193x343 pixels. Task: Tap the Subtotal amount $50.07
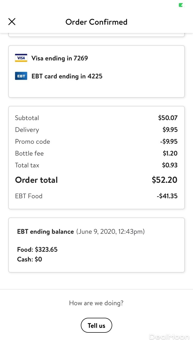point(168,118)
